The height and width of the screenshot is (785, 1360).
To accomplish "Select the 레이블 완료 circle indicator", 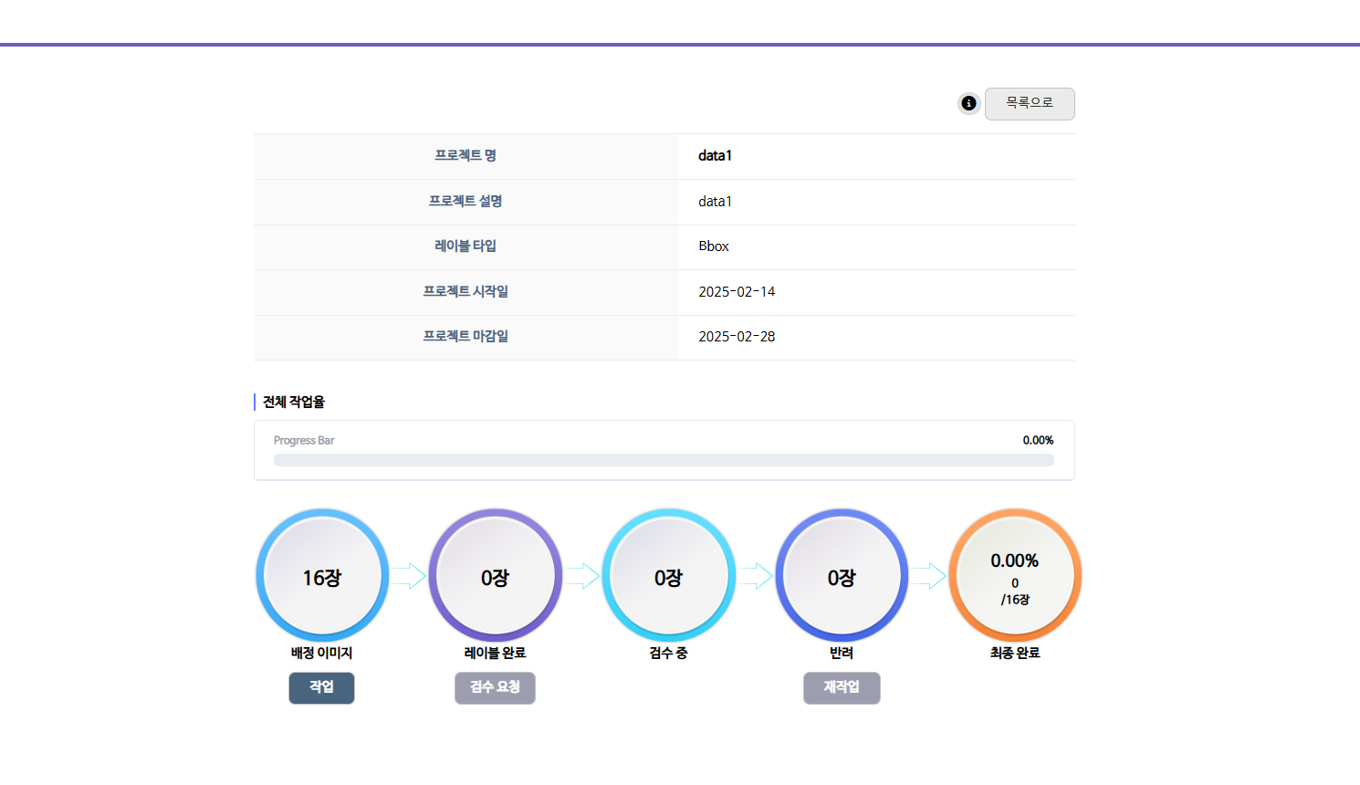I will click(495, 576).
